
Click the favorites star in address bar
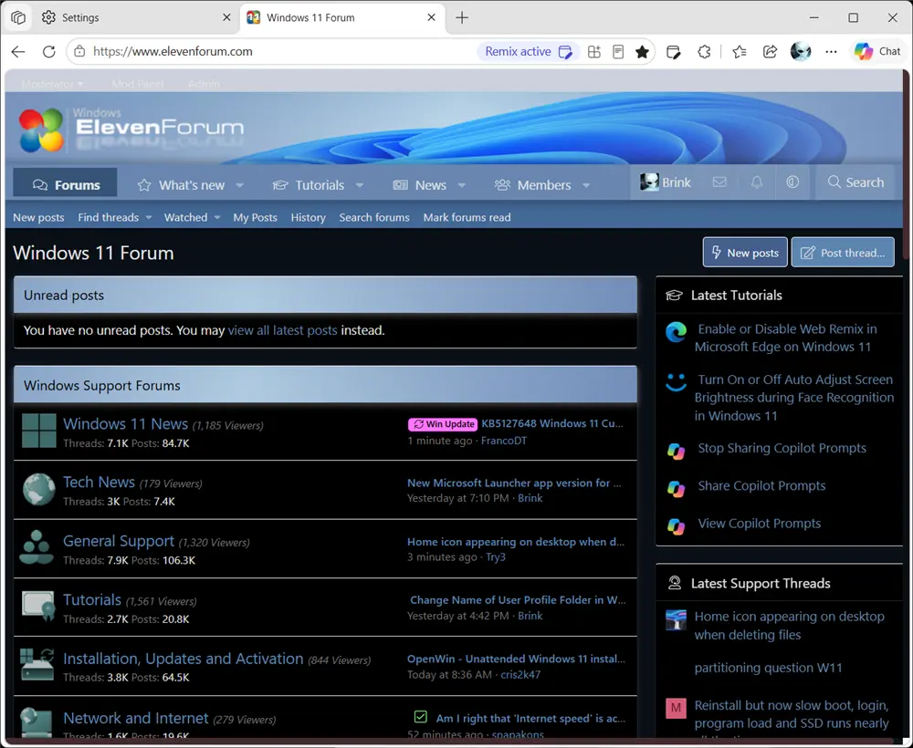point(642,52)
